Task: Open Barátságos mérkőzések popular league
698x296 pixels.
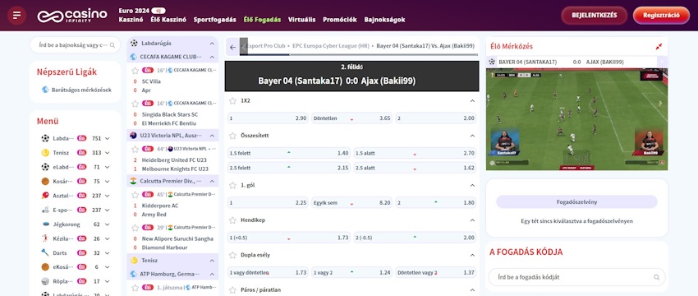Action: (81, 90)
